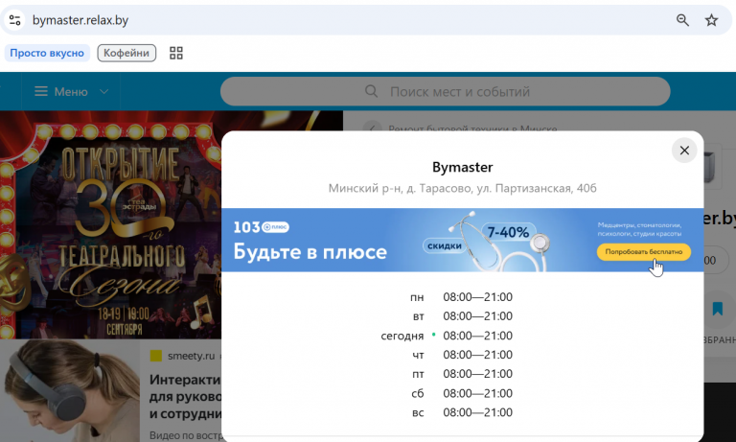
Task: Open the Интеракти... ad headline link
Action: click(x=185, y=396)
